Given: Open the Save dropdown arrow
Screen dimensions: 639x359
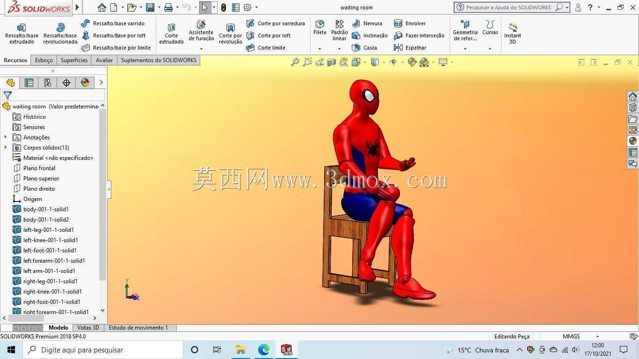Looking at the screenshot, I should click(x=159, y=7).
